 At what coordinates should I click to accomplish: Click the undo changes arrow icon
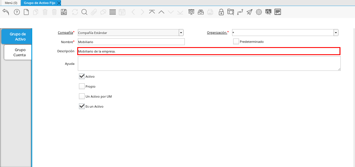(x=6, y=12)
